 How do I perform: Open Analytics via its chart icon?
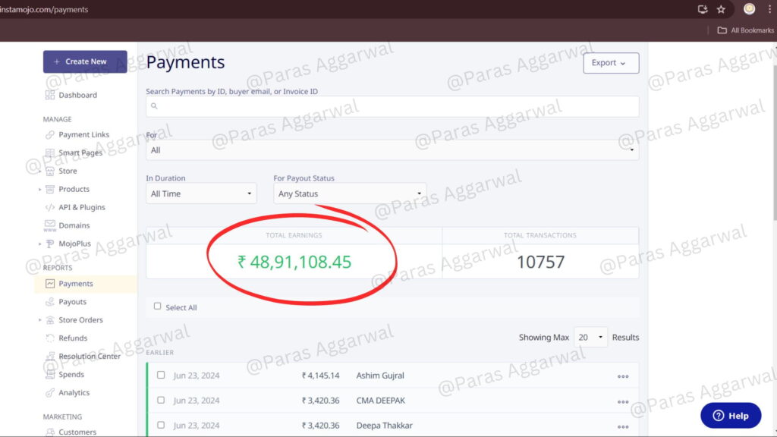coord(50,393)
